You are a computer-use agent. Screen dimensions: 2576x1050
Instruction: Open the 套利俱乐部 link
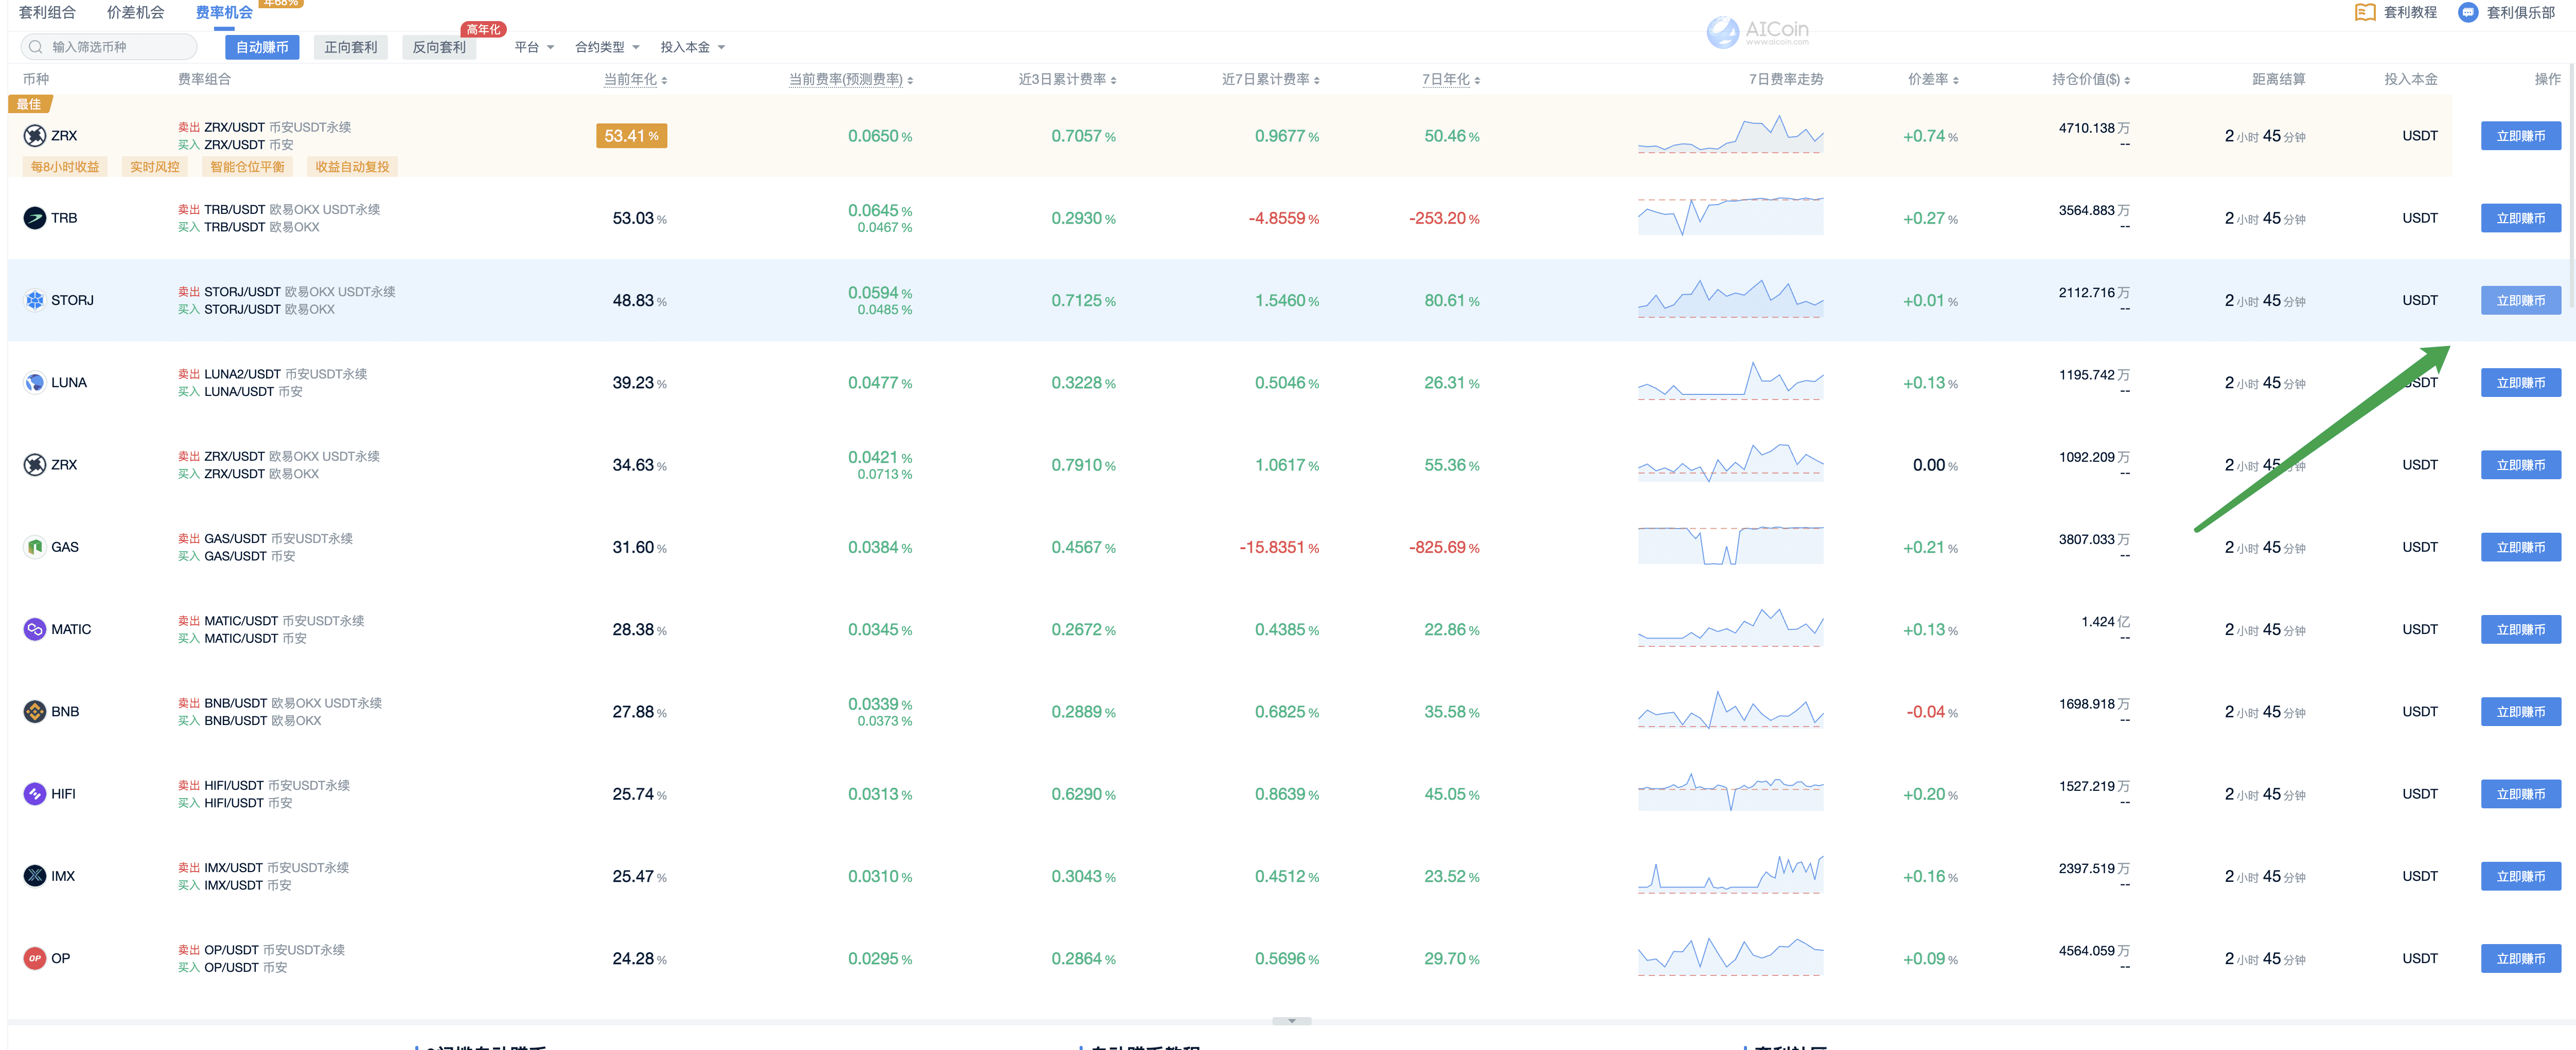point(2507,12)
